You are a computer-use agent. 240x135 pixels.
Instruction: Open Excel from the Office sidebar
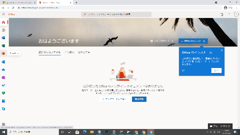pyautogui.click(x=4, y=45)
